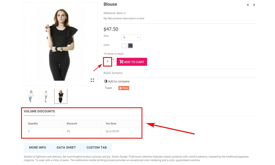Go to the previous product arrow
Screen dimensions: 275x165
click(248, 5)
